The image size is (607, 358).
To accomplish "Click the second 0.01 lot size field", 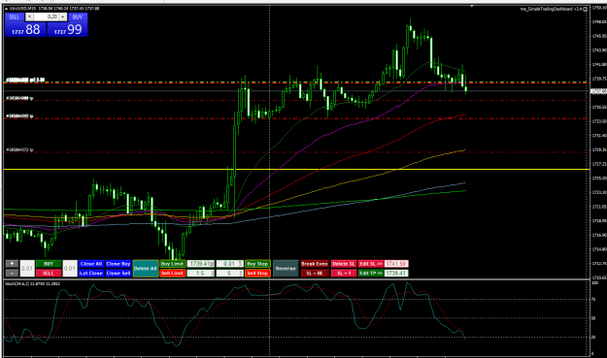I will pyautogui.click(x=70, y=269).
